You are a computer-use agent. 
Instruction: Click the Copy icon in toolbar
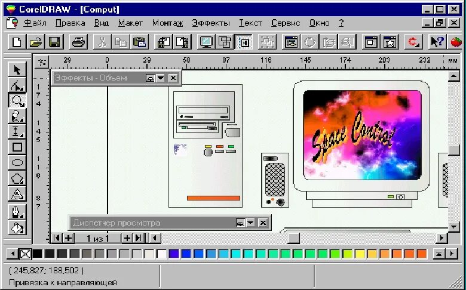click(x=120, y=42)
